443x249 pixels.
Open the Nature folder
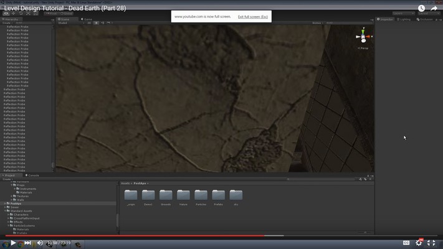tap(183, 195)
